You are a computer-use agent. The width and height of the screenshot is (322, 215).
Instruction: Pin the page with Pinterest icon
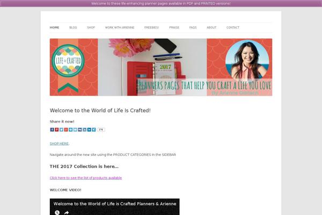pyautogui.click(x=57, y=130)
